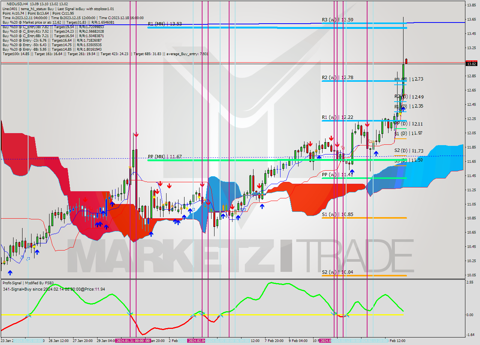Click the 'R2 (D) | 12.49' daily label
This screenshot has height=345, width=480.
point(409,97)
